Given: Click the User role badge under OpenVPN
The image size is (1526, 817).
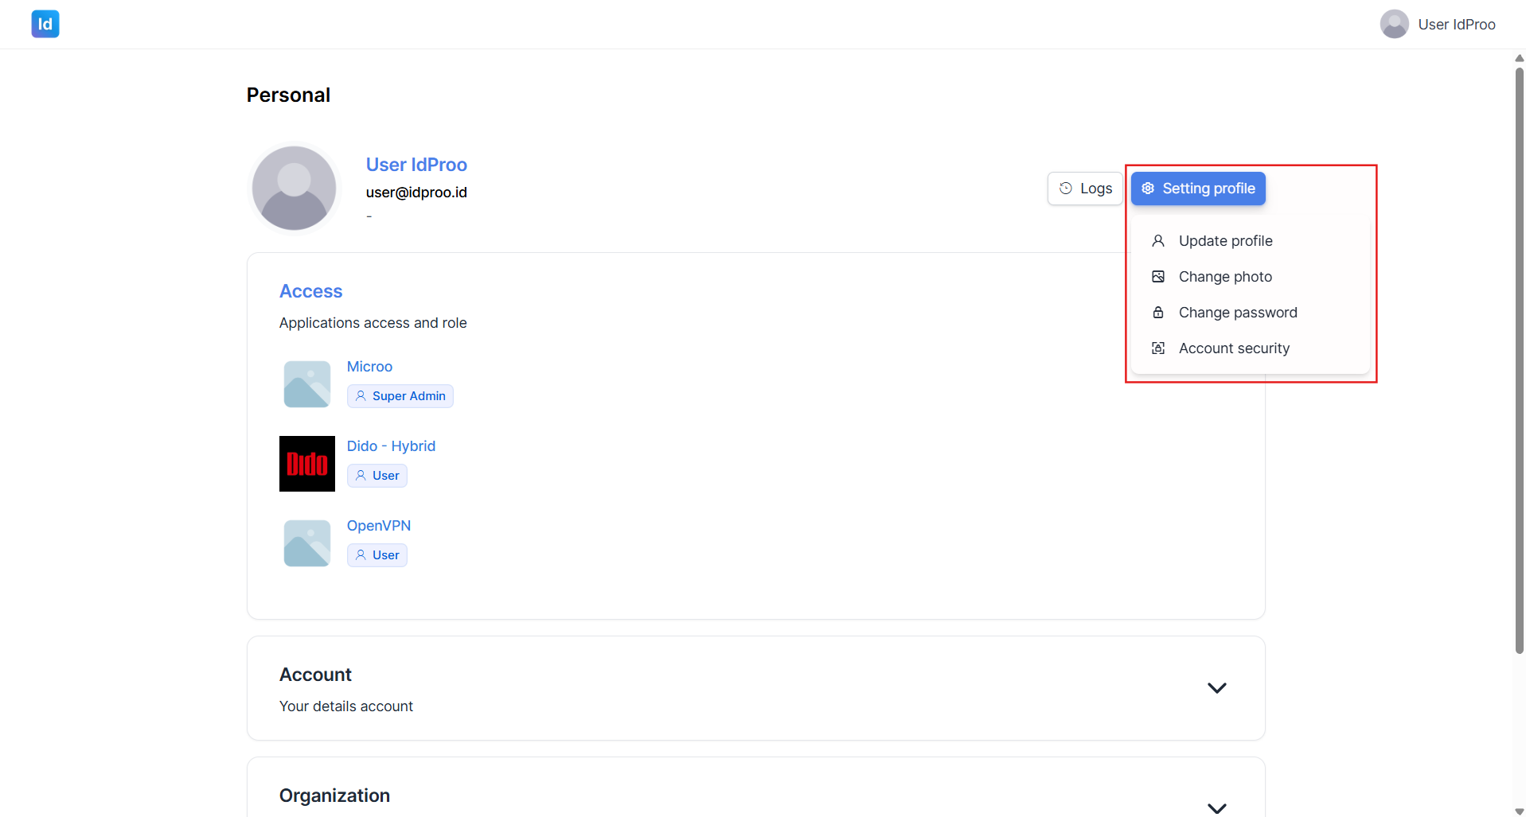Looking at the screenshot, I should click(377, 555).
